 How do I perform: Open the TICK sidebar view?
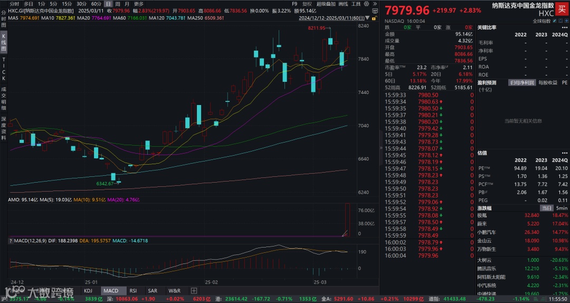pyautogui.click(x=4, y=69)
